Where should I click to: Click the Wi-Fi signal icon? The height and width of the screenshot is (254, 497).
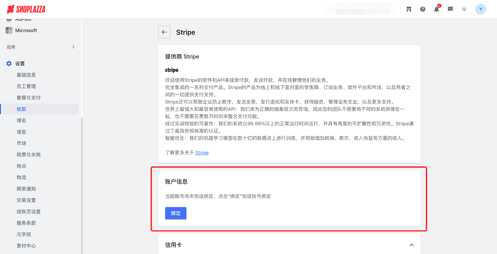click(x=464, y=9)
